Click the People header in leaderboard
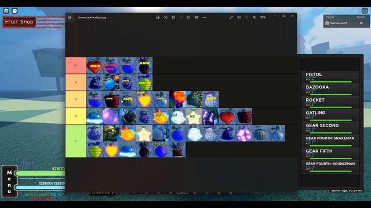The height and width of the screenshot is (208, 371). pyautogui.click(x=330, y=17)
